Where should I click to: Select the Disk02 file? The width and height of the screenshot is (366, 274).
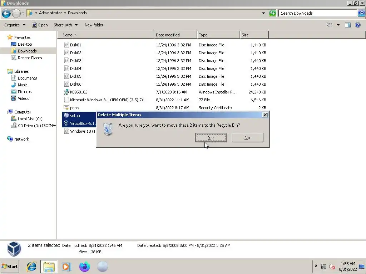point(72,53)
